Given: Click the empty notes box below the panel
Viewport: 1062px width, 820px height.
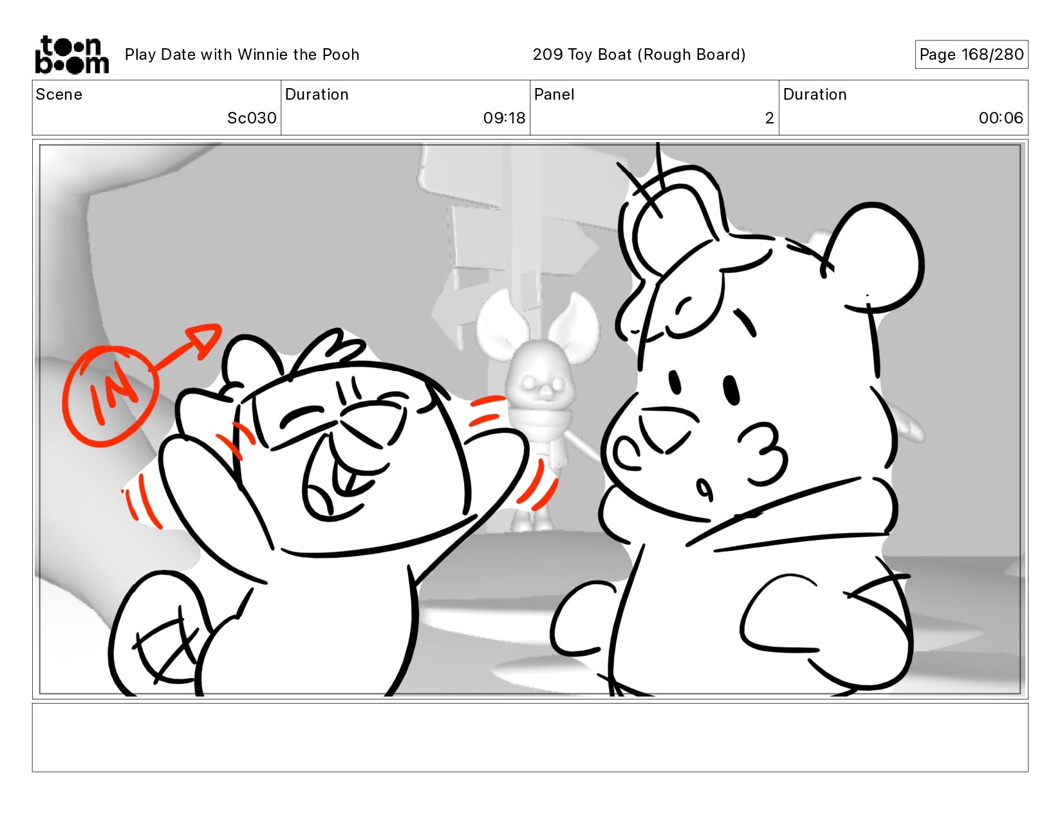Looking at the screenshot, I should coord(530,737).
